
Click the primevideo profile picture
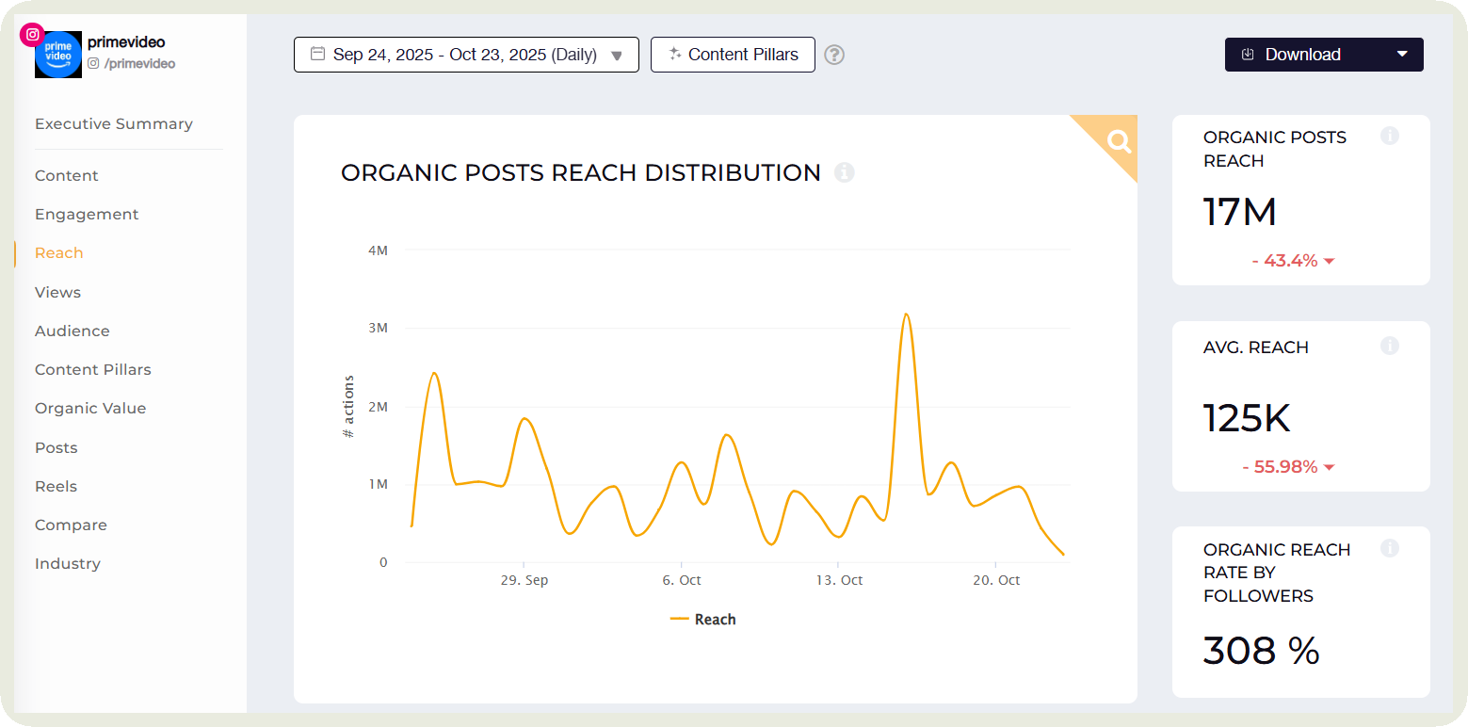click(58, 54)
